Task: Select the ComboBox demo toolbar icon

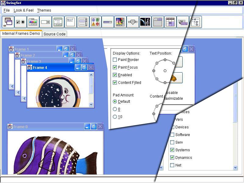Action: click(46, 22)
